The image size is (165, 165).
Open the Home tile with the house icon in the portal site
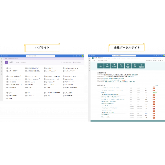click(101, 66)
